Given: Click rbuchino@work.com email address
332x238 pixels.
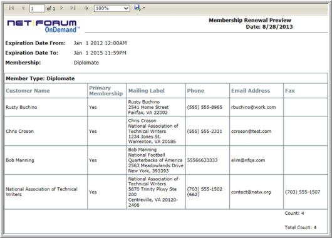Looking at the screenshot, I should pyautogui.click(x=254, y=107).
